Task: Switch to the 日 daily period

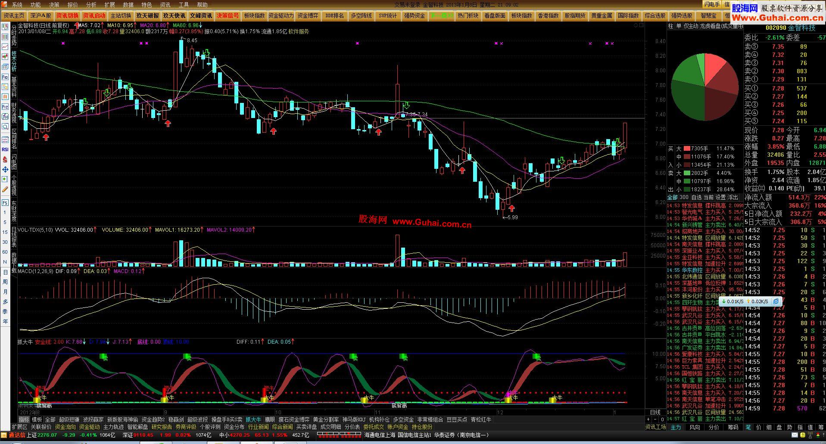Action: point(5,272)
